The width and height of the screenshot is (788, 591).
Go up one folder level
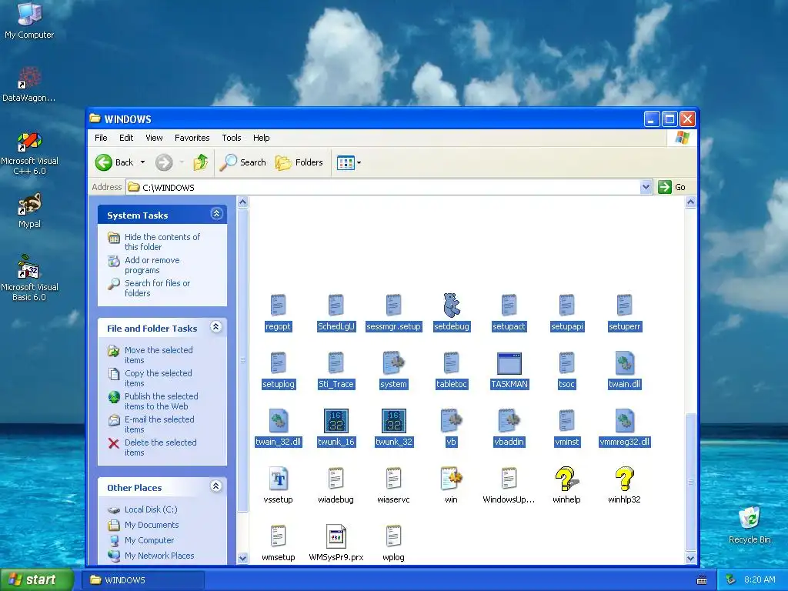[x=201, y=162]
